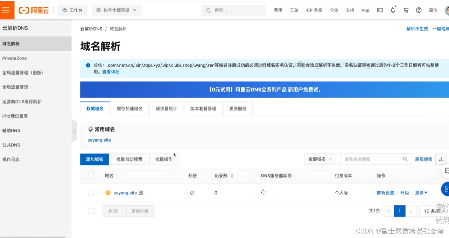449x238 pixels.
Task: Tick the checkbox beside the 删除 button
Action: [91, 211]
